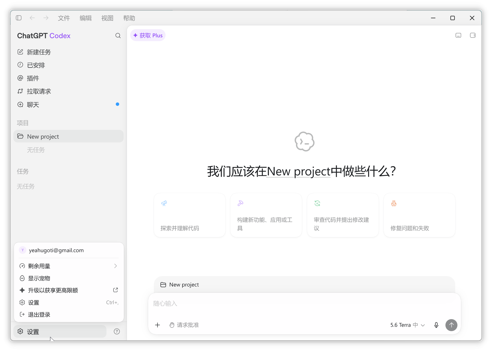The image size is (492, 351).
Task: Open the 拉取请求 pull requests page
Action: (68, 91)
